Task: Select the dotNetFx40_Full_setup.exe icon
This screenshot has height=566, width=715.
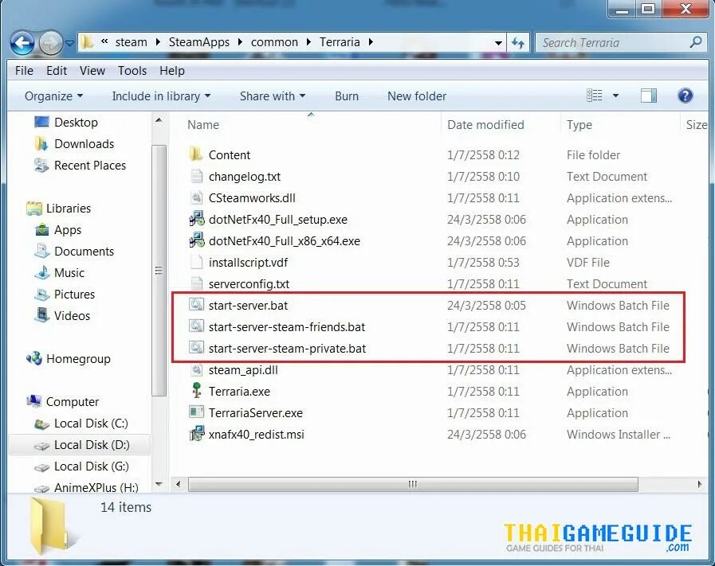Action: point(197,219)
